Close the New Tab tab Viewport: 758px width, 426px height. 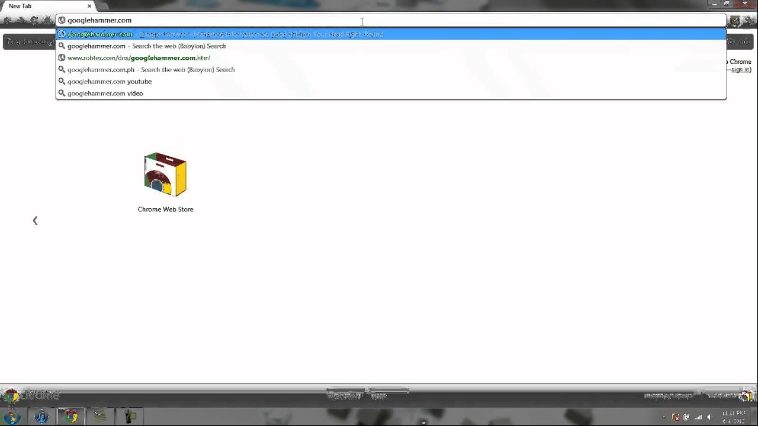(x=89, y=6)
